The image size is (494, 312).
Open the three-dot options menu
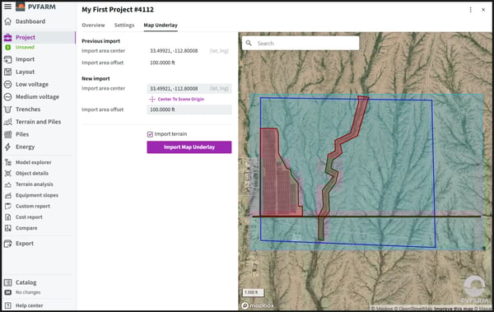point(470,10)
